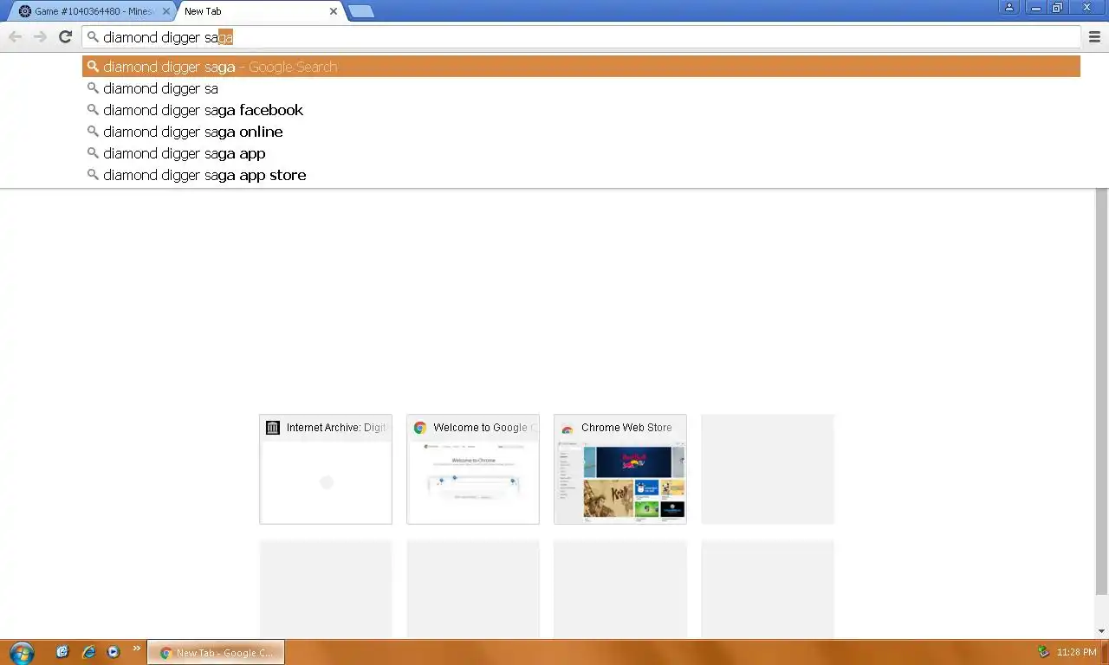
Task: Click the system tray notification icon
Action: click(1044, 652)
